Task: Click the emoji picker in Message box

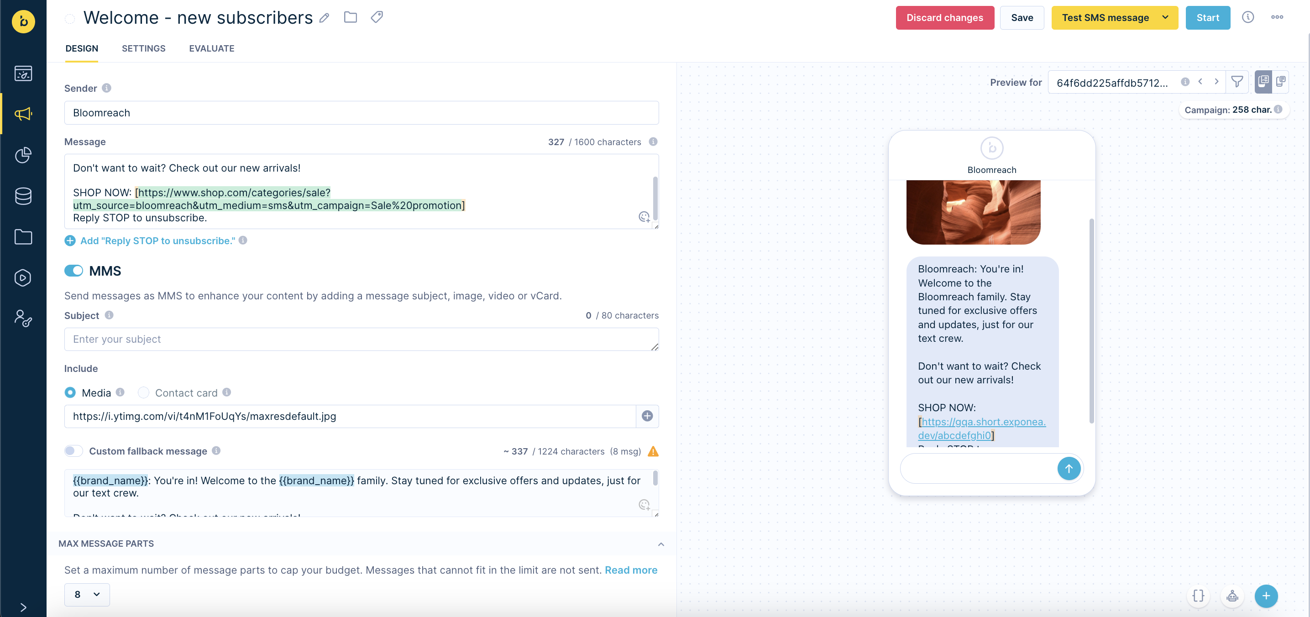Action: coord(644,217)
